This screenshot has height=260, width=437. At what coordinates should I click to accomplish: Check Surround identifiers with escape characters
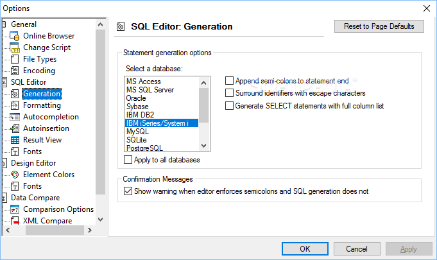point(229,93)
